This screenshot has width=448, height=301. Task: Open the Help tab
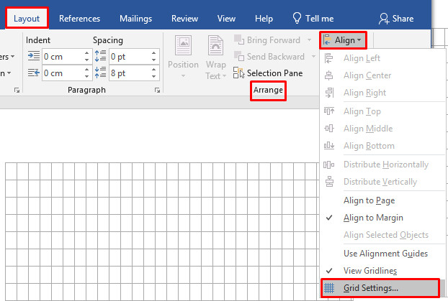tap(264, 19)
